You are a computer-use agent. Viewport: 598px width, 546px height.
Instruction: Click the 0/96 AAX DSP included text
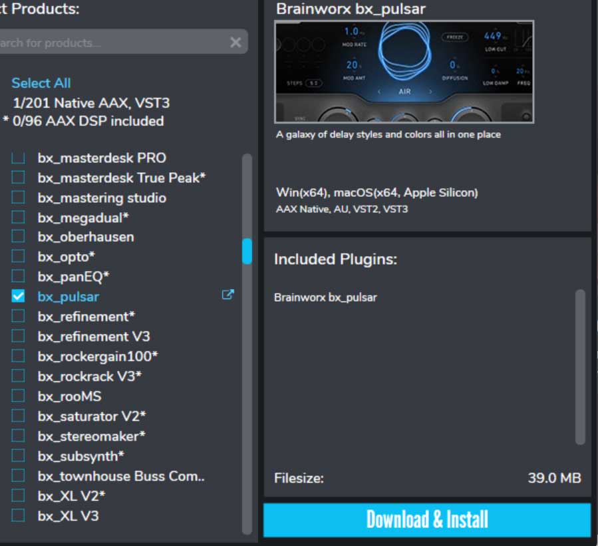[88, 121]
